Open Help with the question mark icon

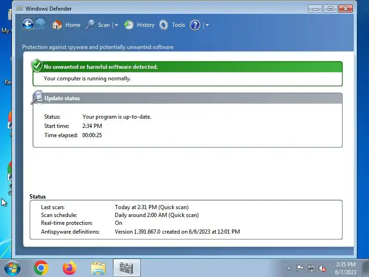(195, 25)
